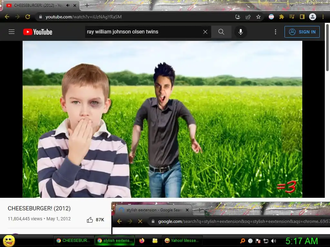Click the 87K like count
330x247 pixels.
click(100, 220)
